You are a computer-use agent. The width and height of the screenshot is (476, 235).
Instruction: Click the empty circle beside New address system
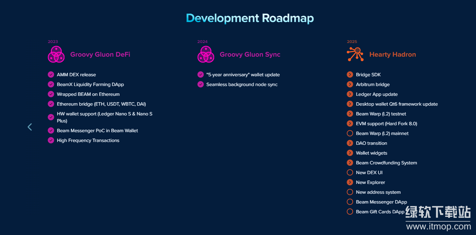coord(350,192)
